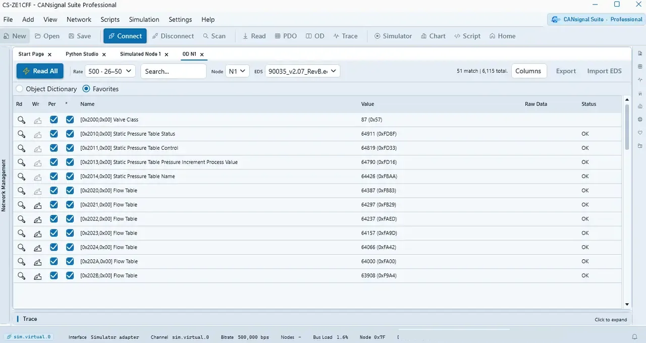The image size is (646, 343).
Task: Open the Trace tool in the toolbar
Action: [345, 36]
